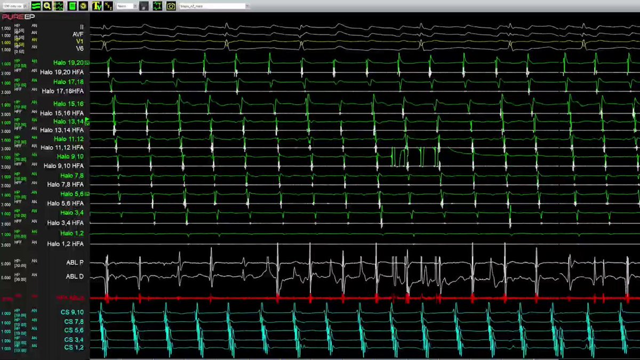Click the green frame fit-to-window icon
Screen dimensions: 640x360
(157, 6)
